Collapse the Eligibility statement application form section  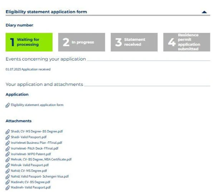point(204,12)
